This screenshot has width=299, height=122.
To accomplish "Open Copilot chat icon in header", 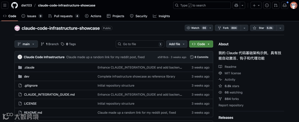I will tap(236, 5).
